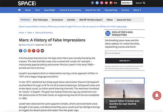This screenshot has width=163, height=112.
Task: Share the article via email icon
Action: tap(42, 51)
